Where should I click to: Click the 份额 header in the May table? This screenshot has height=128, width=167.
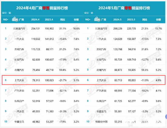[x=158, y=20]
